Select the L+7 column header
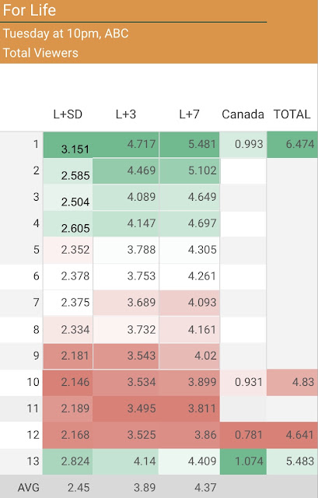 pyautogui.click(x=189, y=114)
